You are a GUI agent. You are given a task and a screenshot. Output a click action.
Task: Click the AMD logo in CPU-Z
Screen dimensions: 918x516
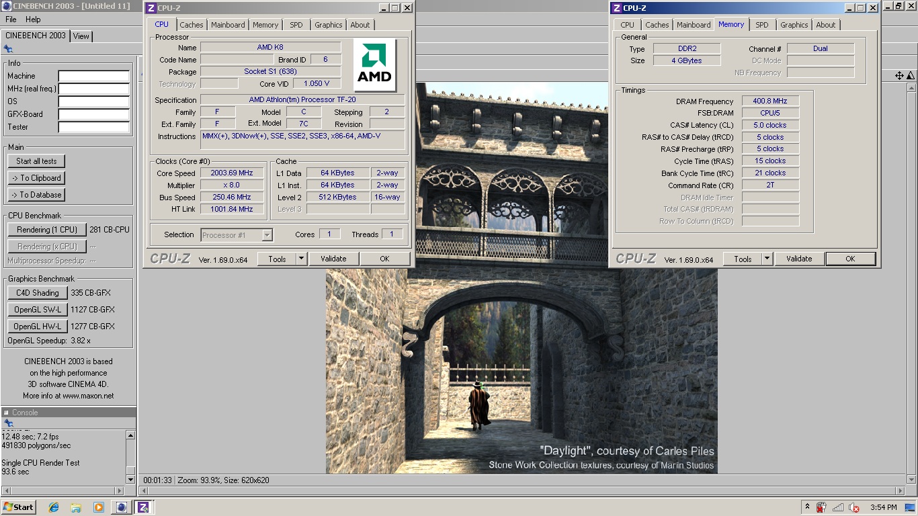coord(374,65)
